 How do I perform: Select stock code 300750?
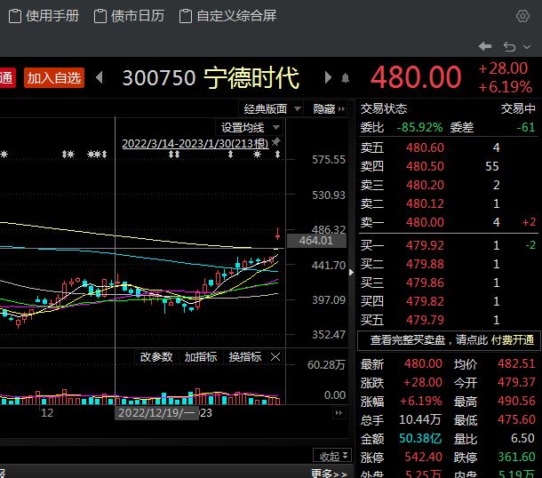click(159, 78)
